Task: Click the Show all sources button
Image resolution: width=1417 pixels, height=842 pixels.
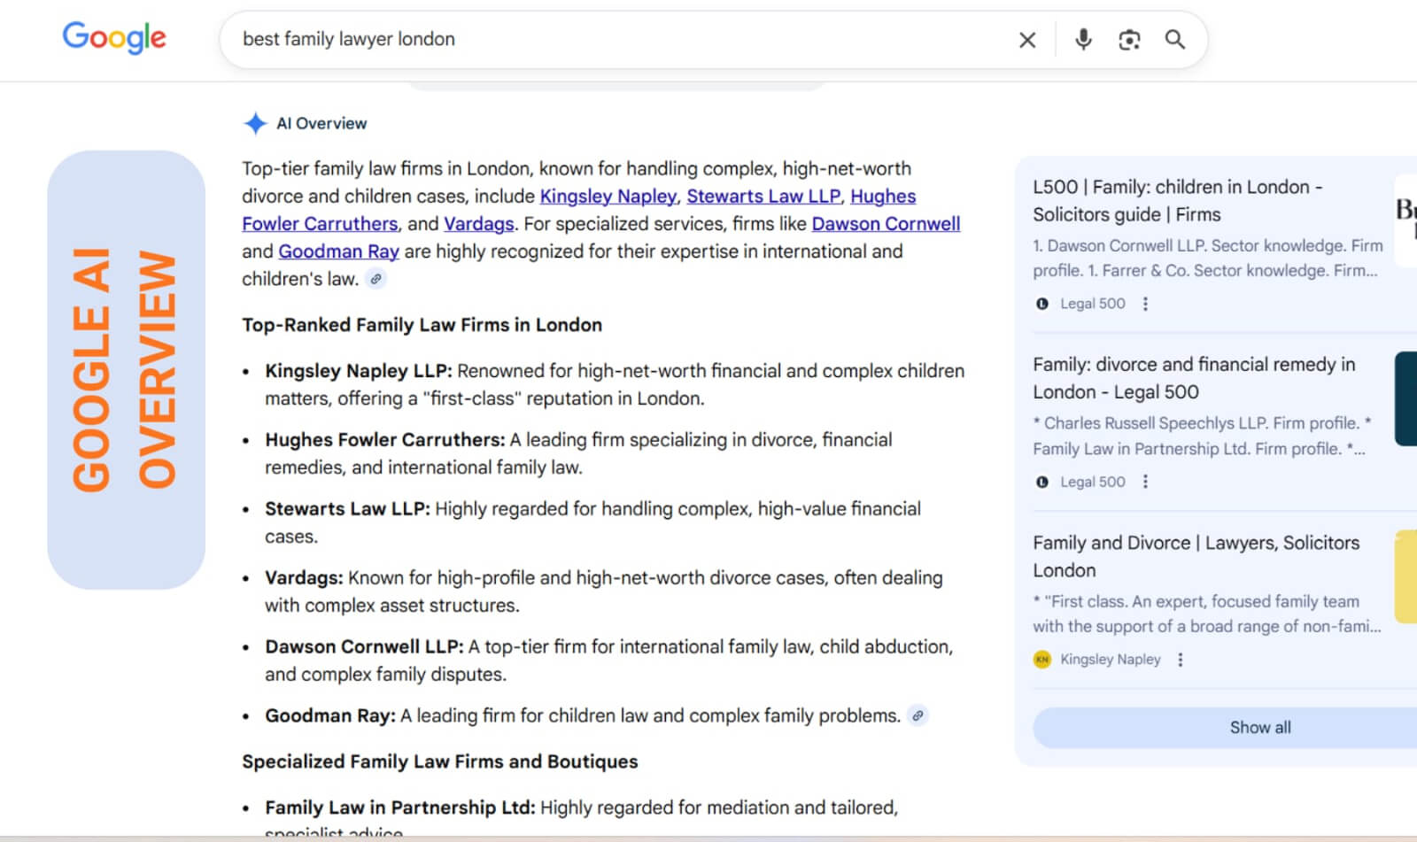Action: click(1259, 728)
